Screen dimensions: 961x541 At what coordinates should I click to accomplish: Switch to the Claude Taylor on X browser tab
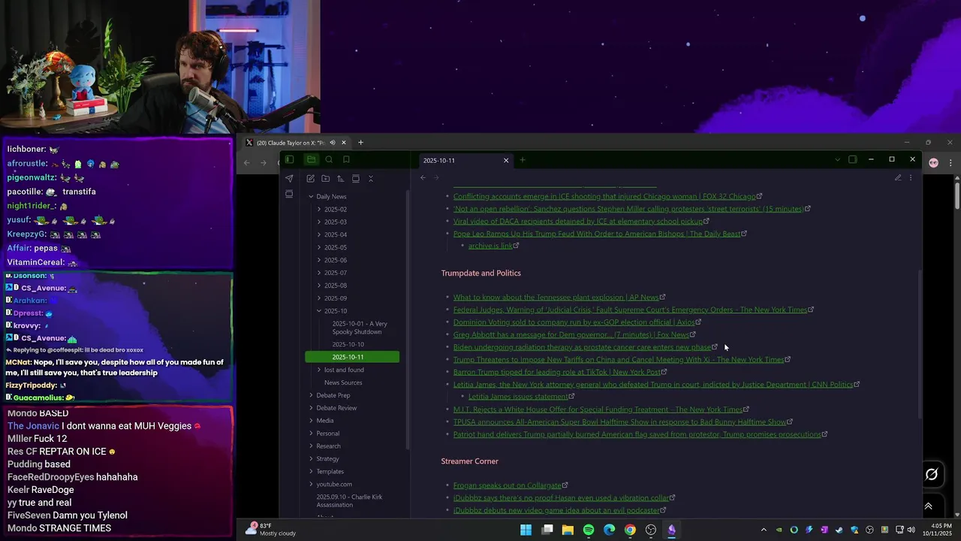click(x=297, y=143)
